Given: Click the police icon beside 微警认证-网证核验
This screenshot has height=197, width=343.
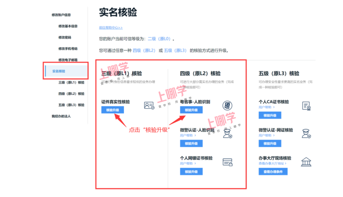Looking at the screenshot, I should pyautogui.click(x=306, y=134).
